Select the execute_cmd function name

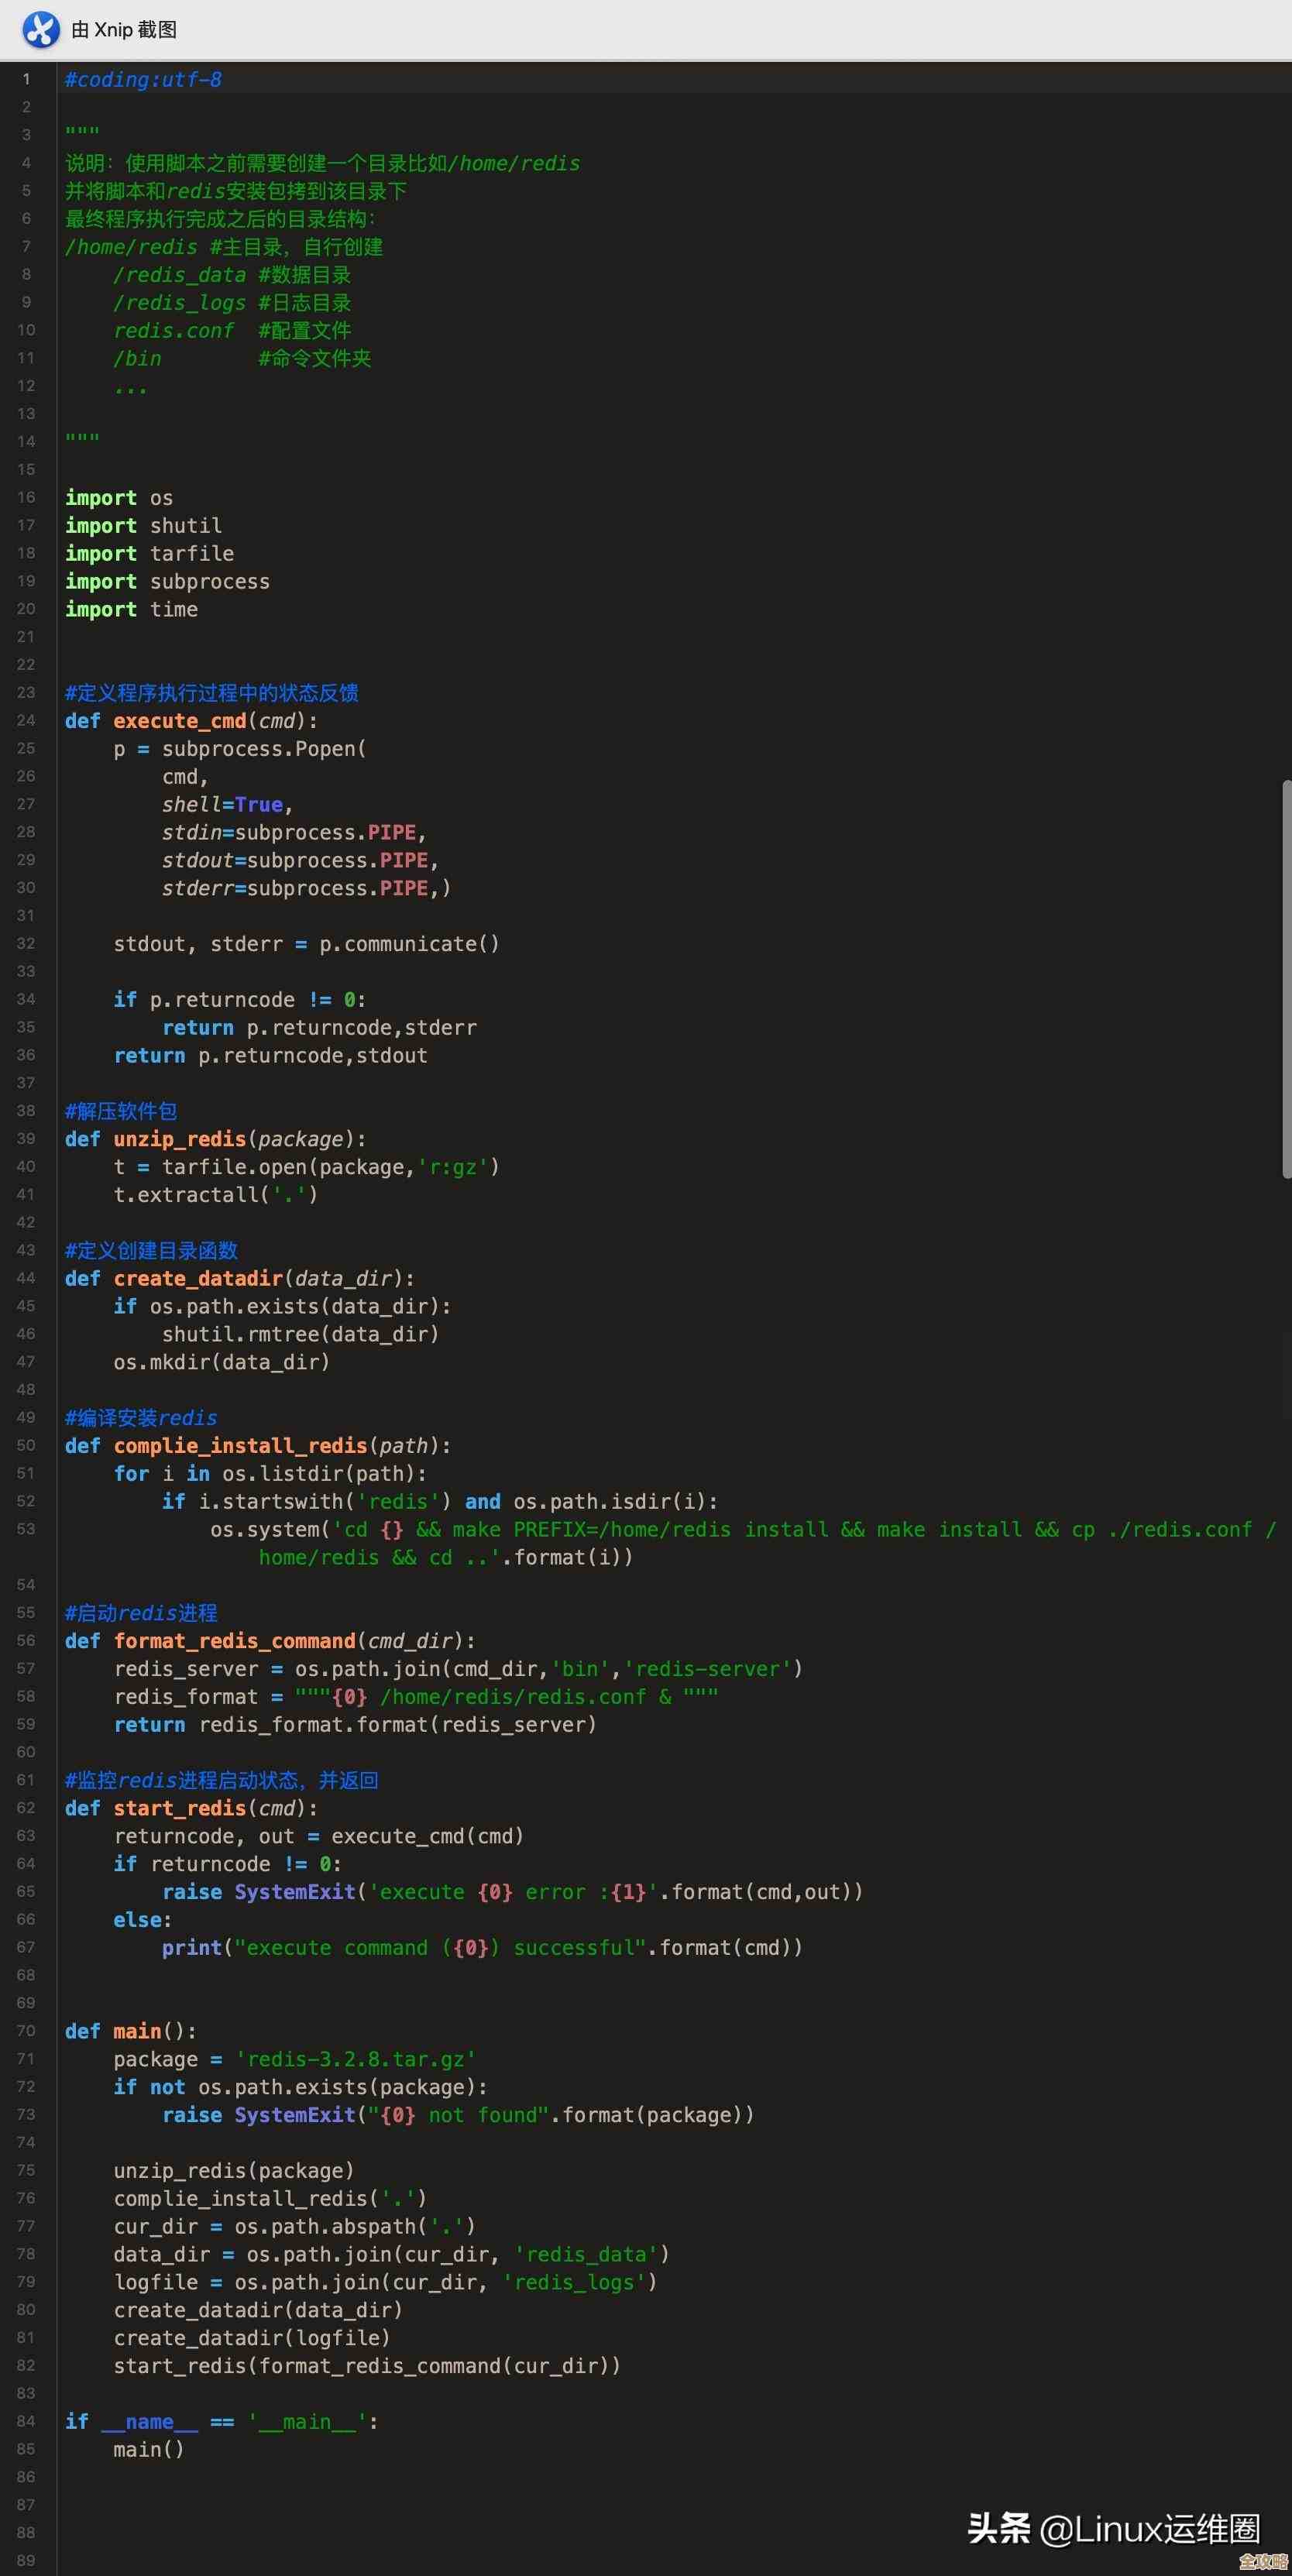pos(181,720)
